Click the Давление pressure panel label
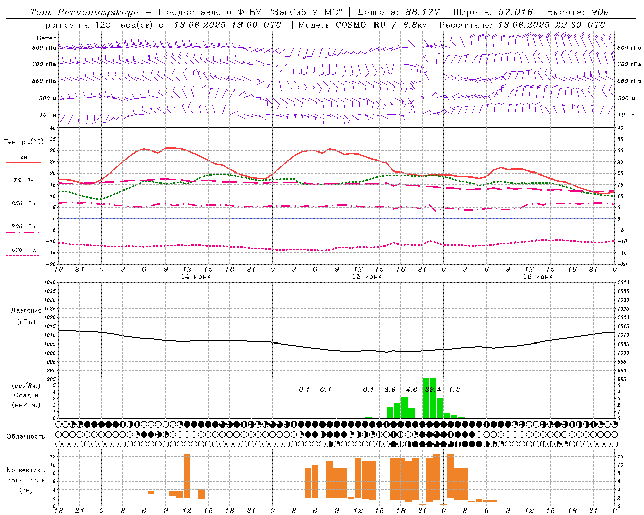Viewport: 644px width, 515px height. (x=26, y=311)
